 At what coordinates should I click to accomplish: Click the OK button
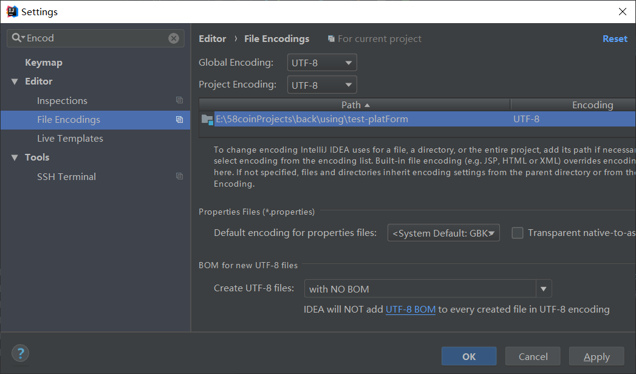click(x=469, y=356)
